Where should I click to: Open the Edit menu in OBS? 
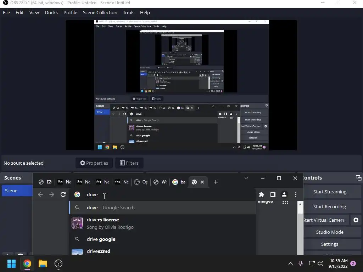[19, 12]
